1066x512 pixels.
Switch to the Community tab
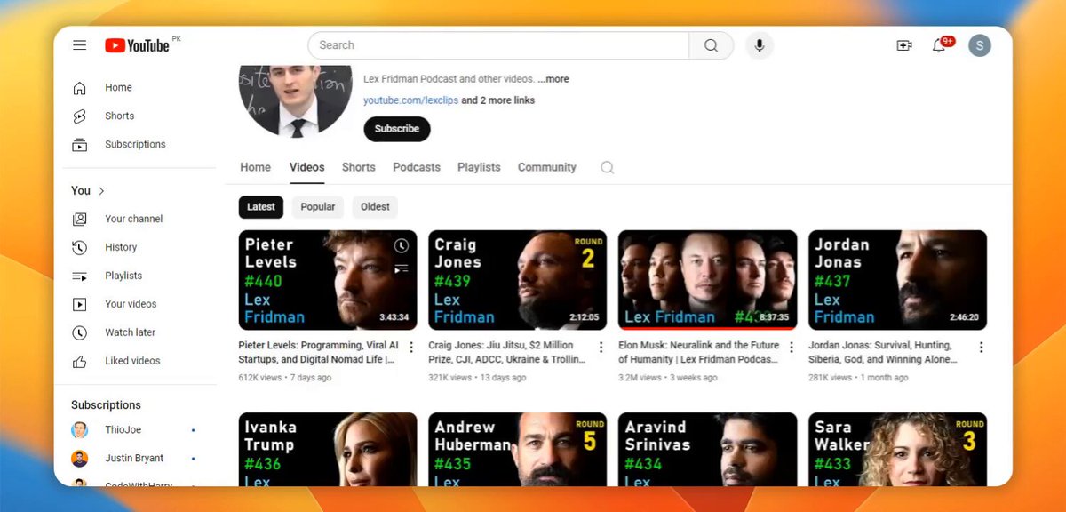547,167
